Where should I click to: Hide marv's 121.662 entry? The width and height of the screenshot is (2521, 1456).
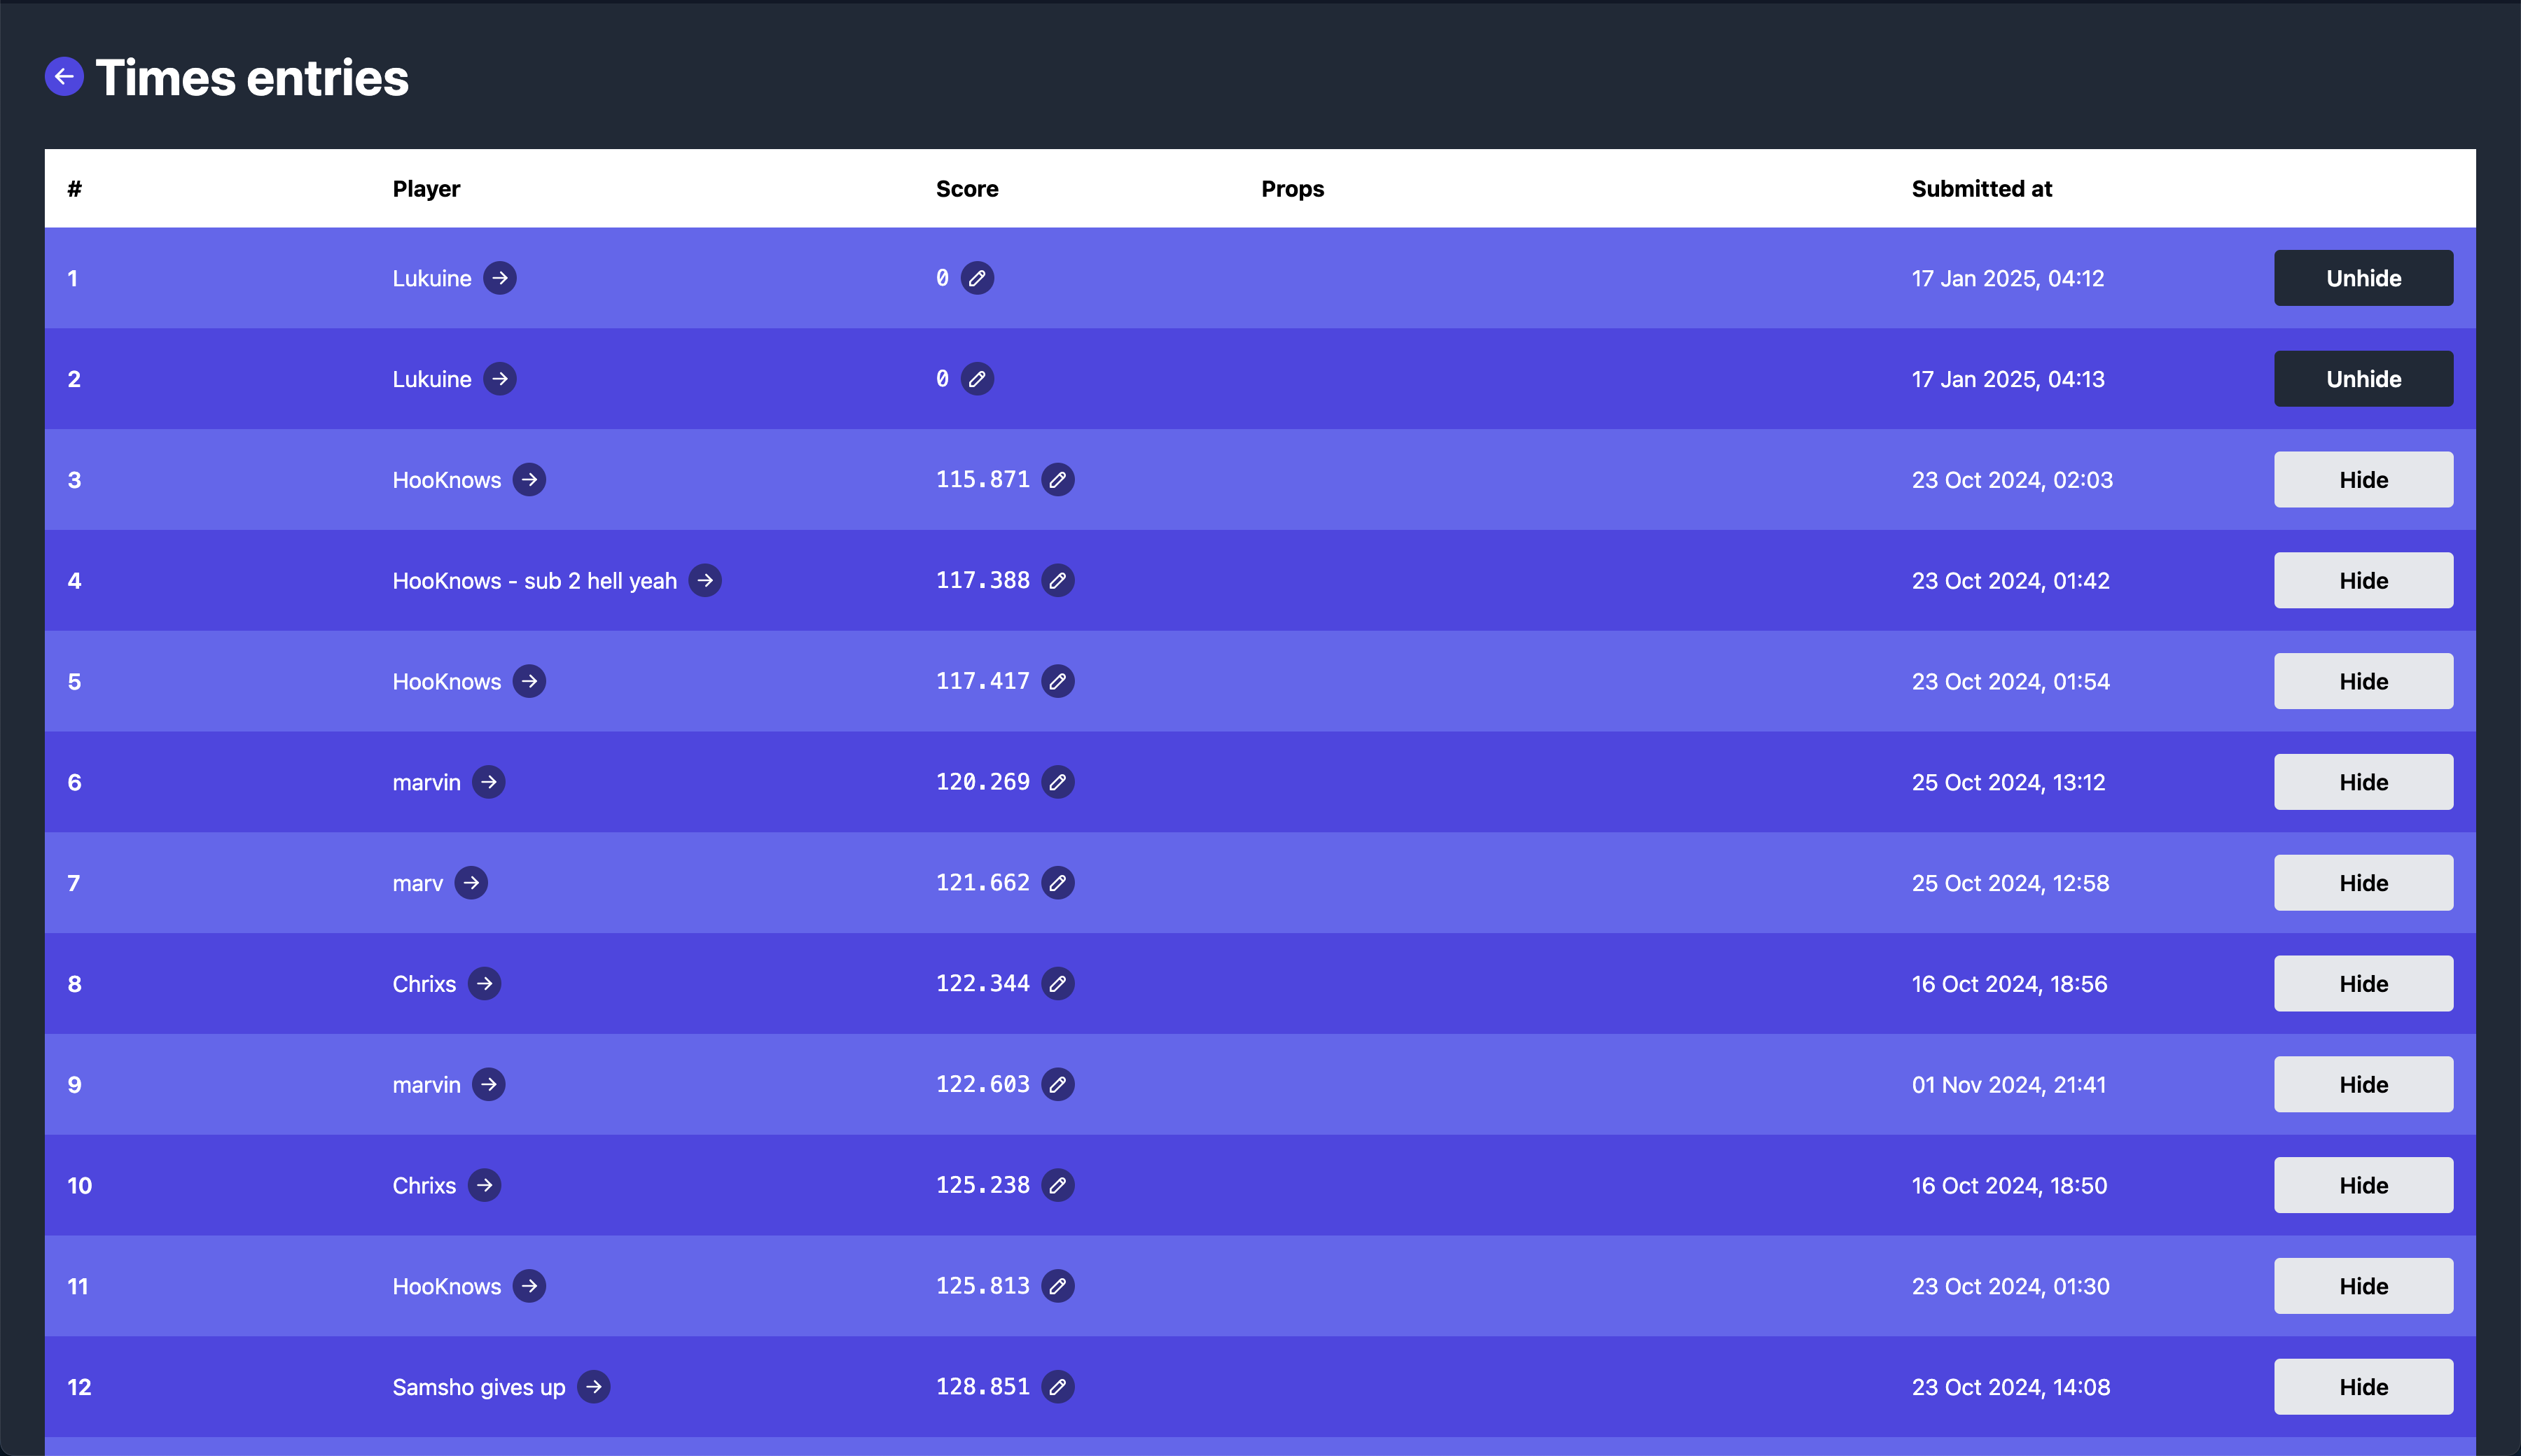click(2363, 883)
